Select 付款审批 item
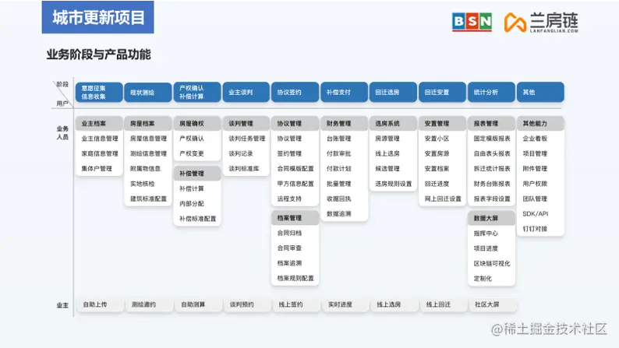This screenshot has width=619, height=348. coord(338,153)
